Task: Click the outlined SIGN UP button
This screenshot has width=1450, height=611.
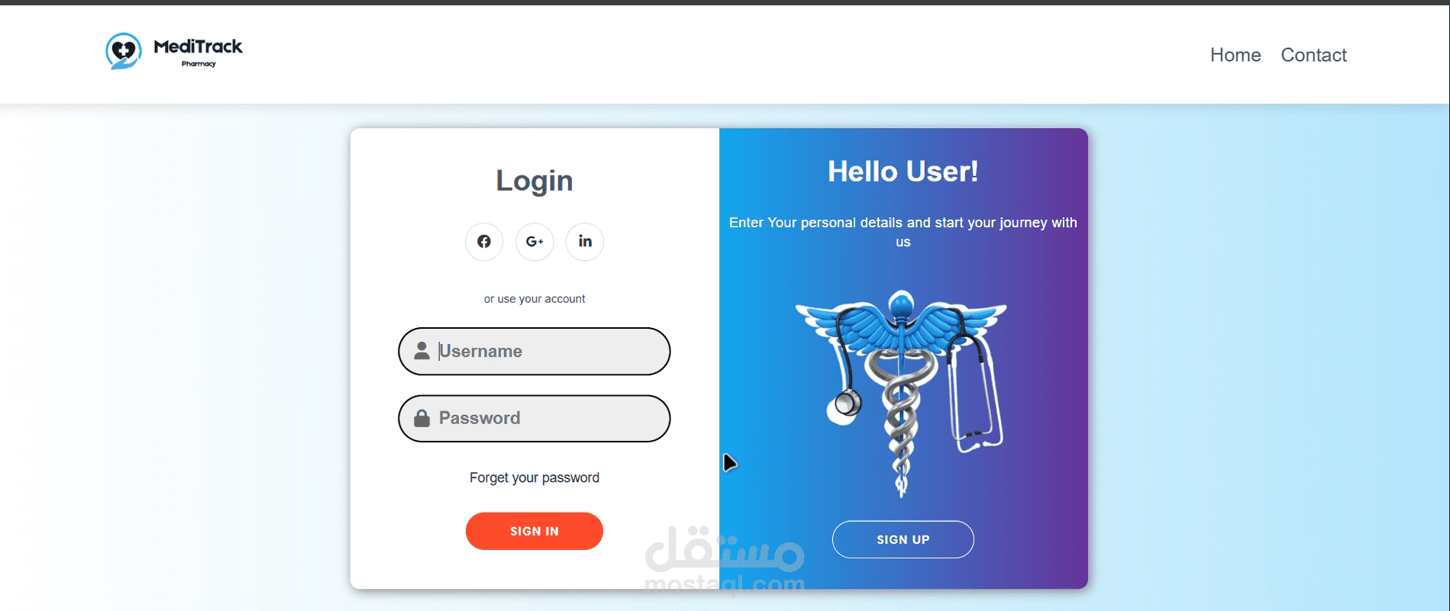Action: 903,539
